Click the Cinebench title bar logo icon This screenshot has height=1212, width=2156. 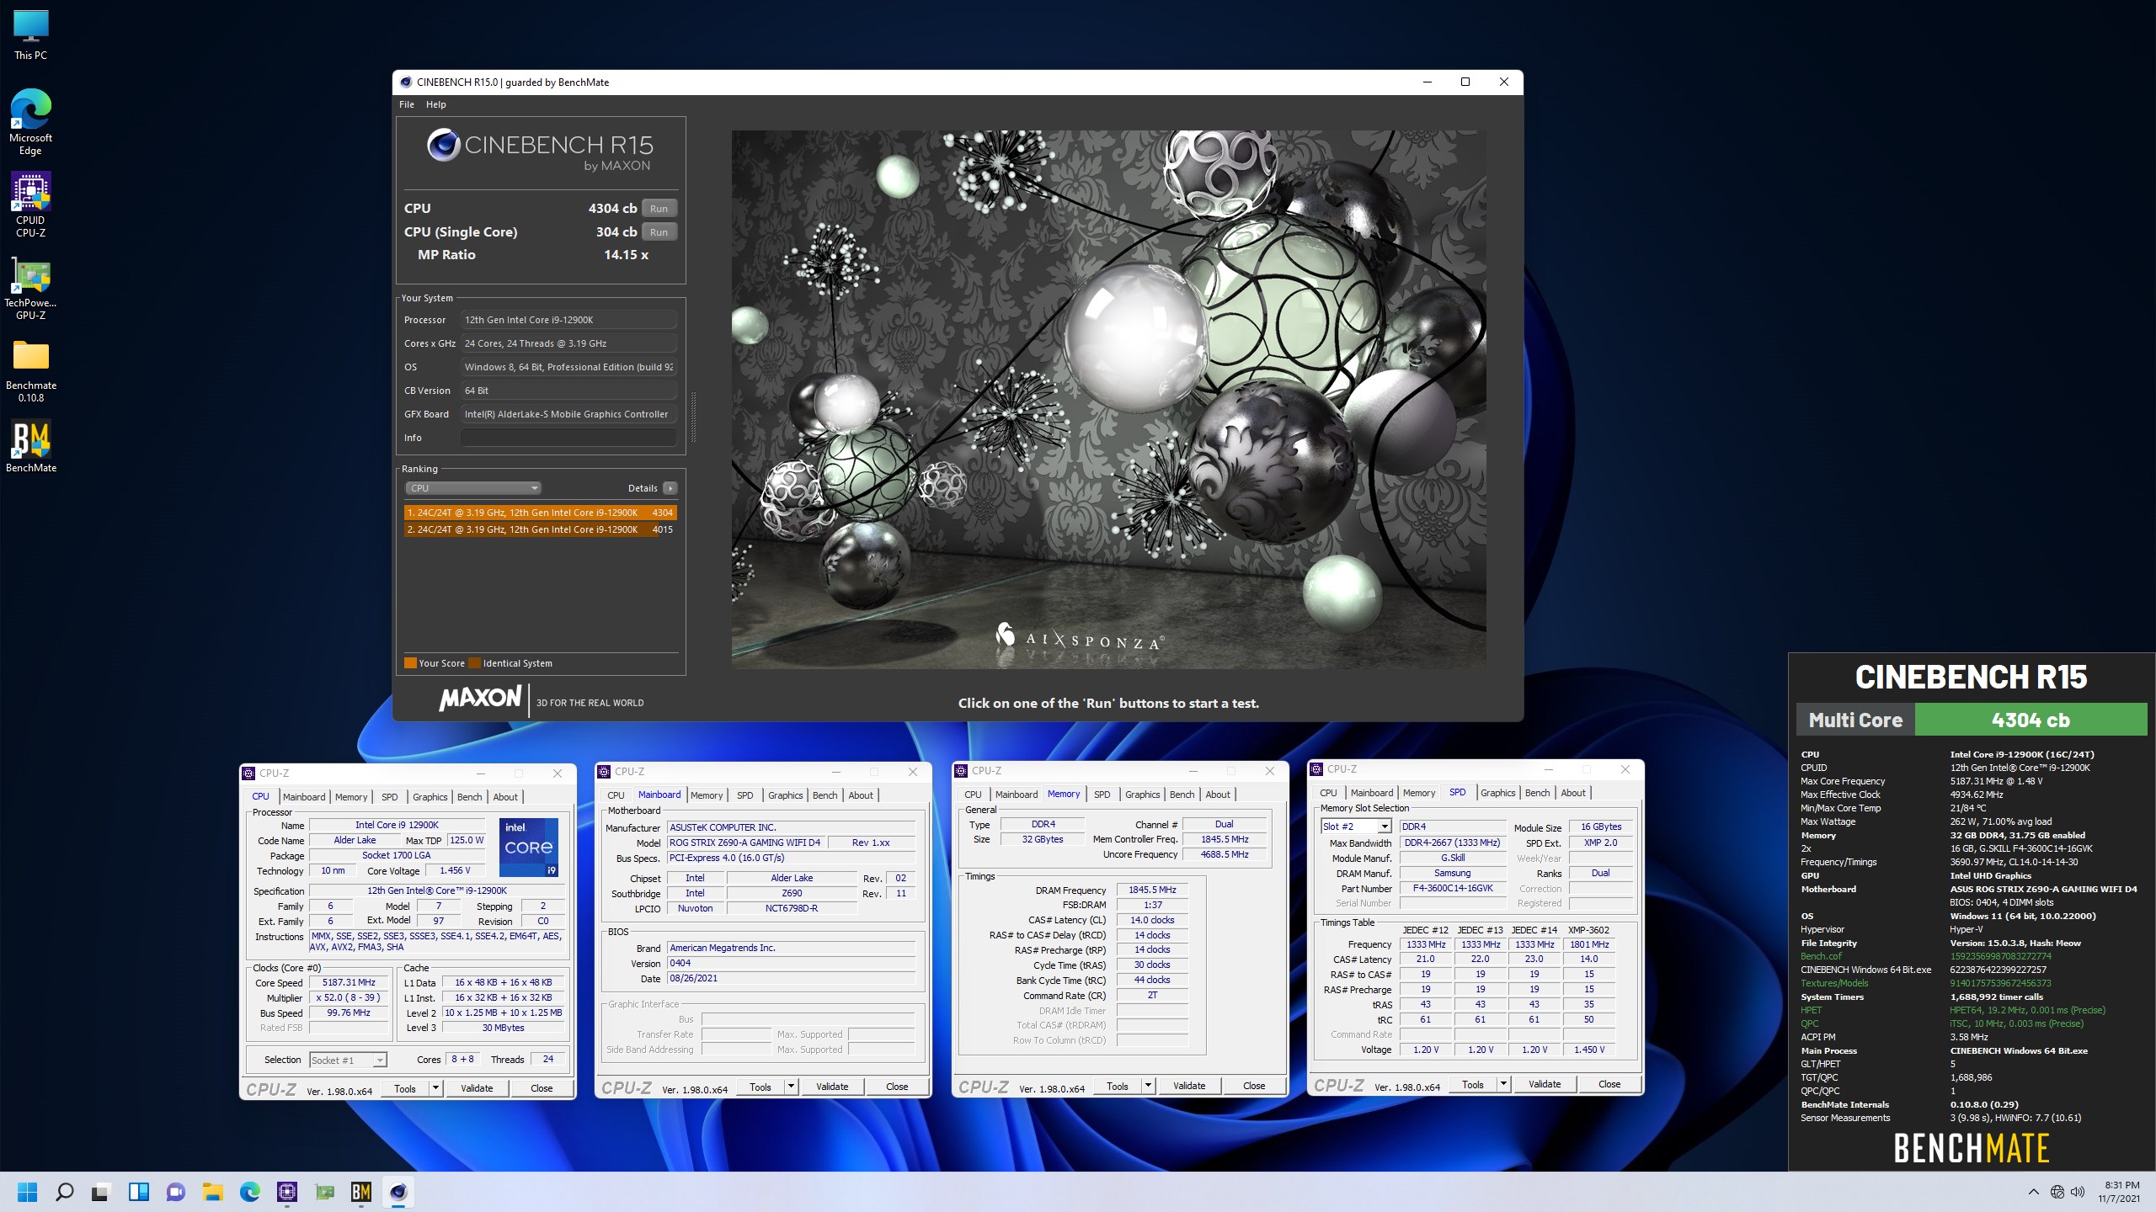pyautogui.click(x=406, y=82)
